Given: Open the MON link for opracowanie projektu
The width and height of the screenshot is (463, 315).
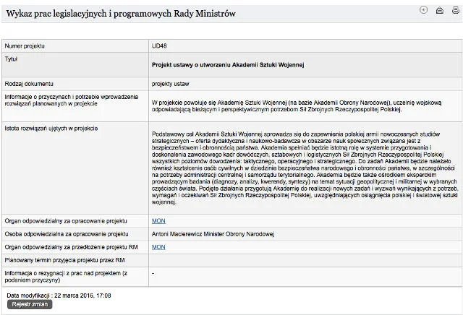Looking at the screenshot, I should click(158, 221).
